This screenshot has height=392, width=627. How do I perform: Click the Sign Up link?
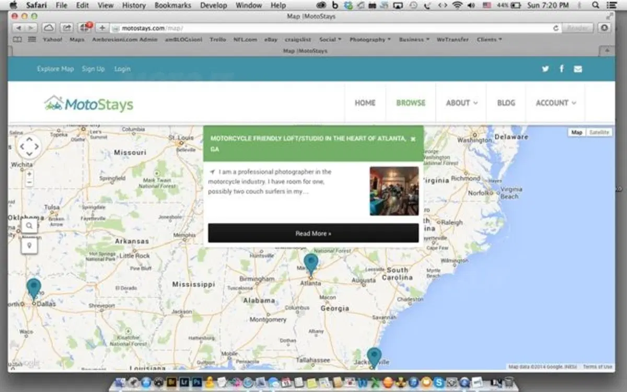[93, 69]
